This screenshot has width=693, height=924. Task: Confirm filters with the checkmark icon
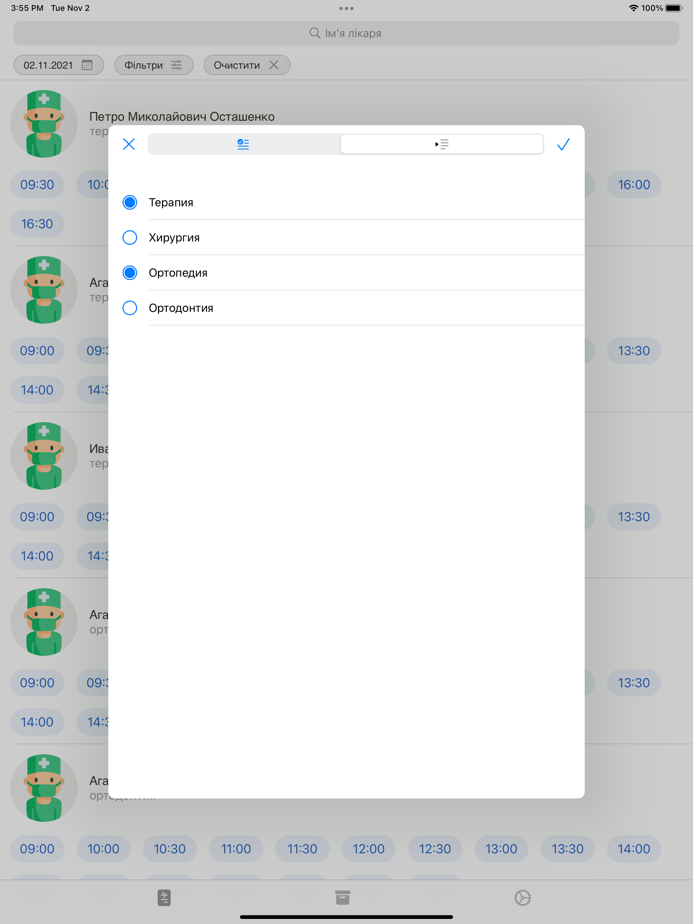[563, 144]
